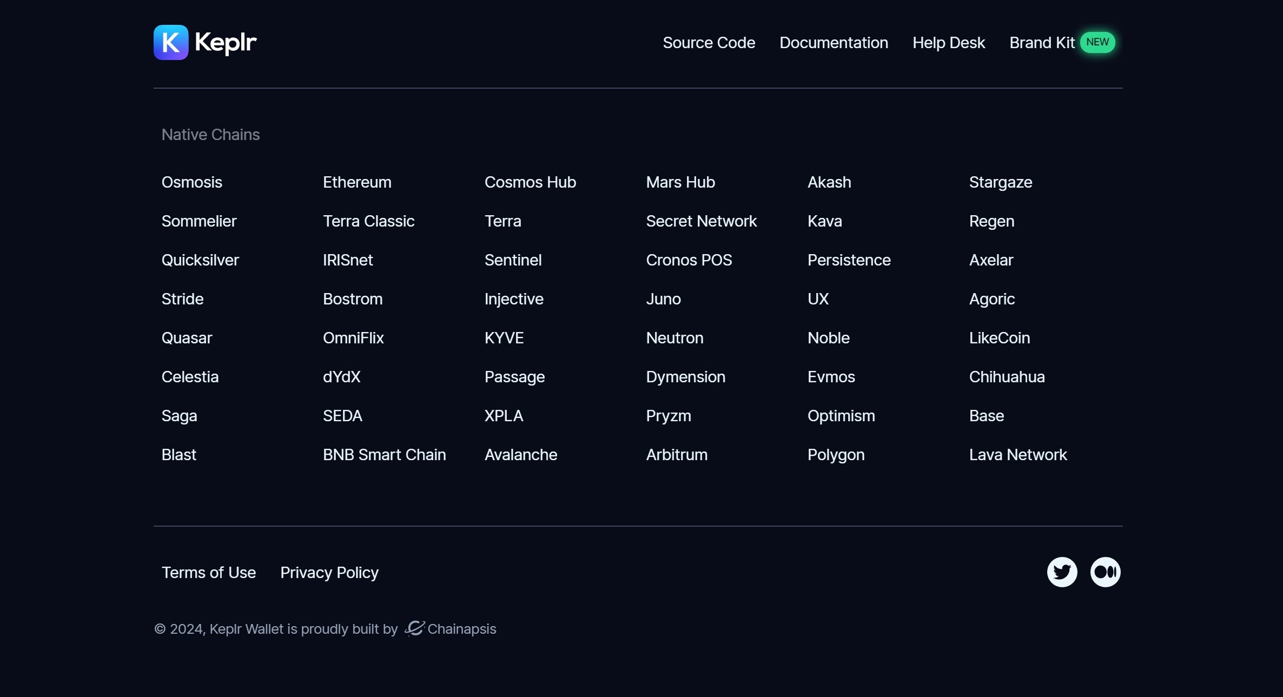Click the Regen chain link
This screenshot has height=697, width=1283.
pyautogui.click(x=991, y=221)
